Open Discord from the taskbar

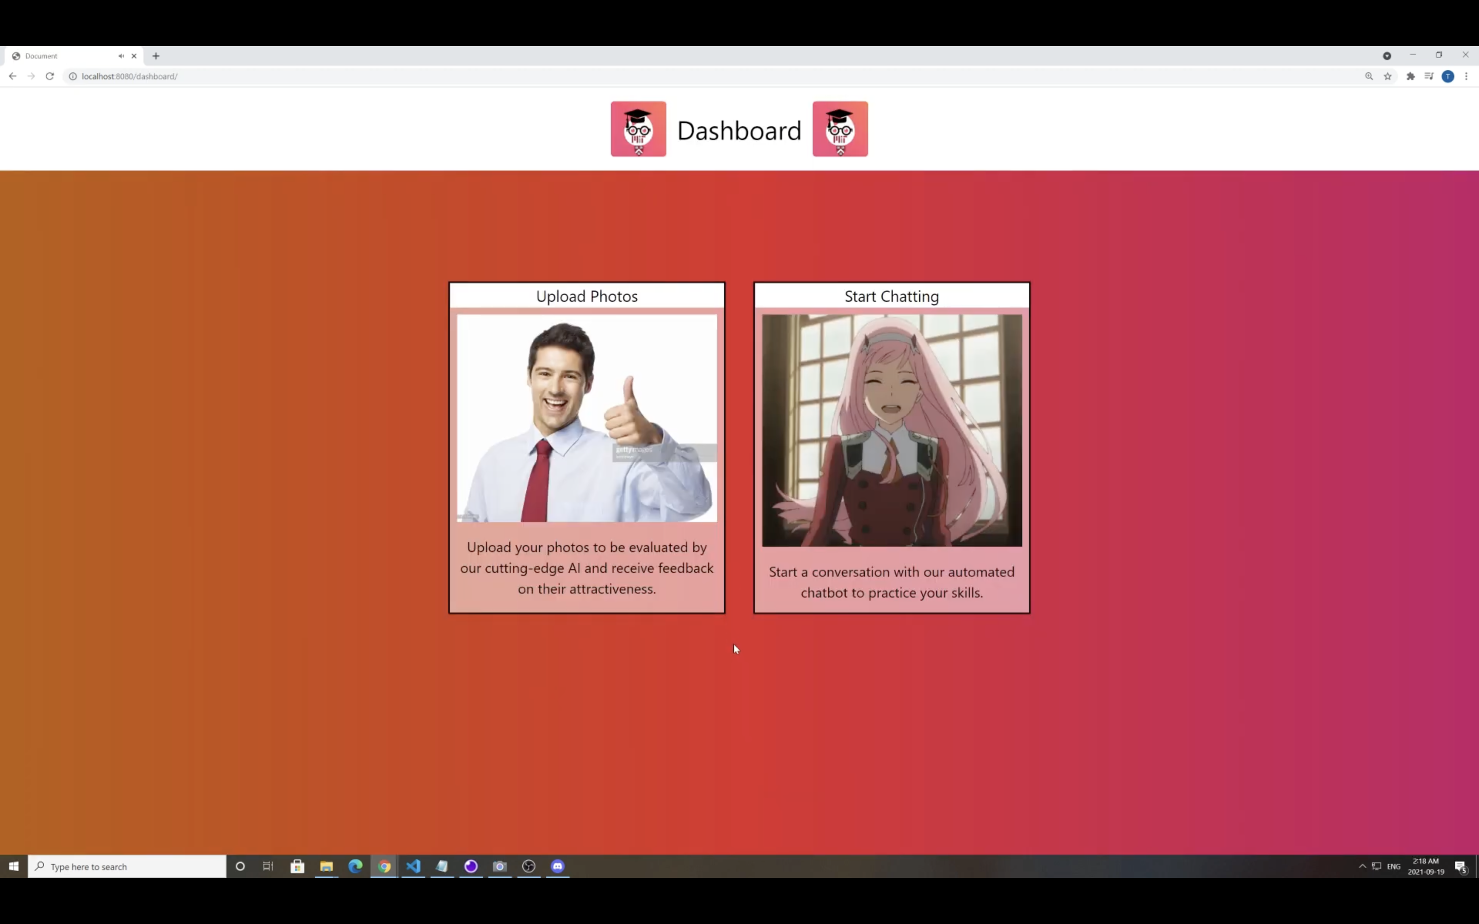(x=557, y=867)
